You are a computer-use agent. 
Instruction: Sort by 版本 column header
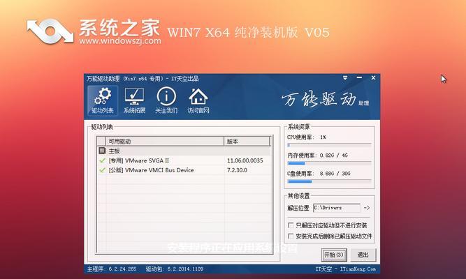point(247,142)
